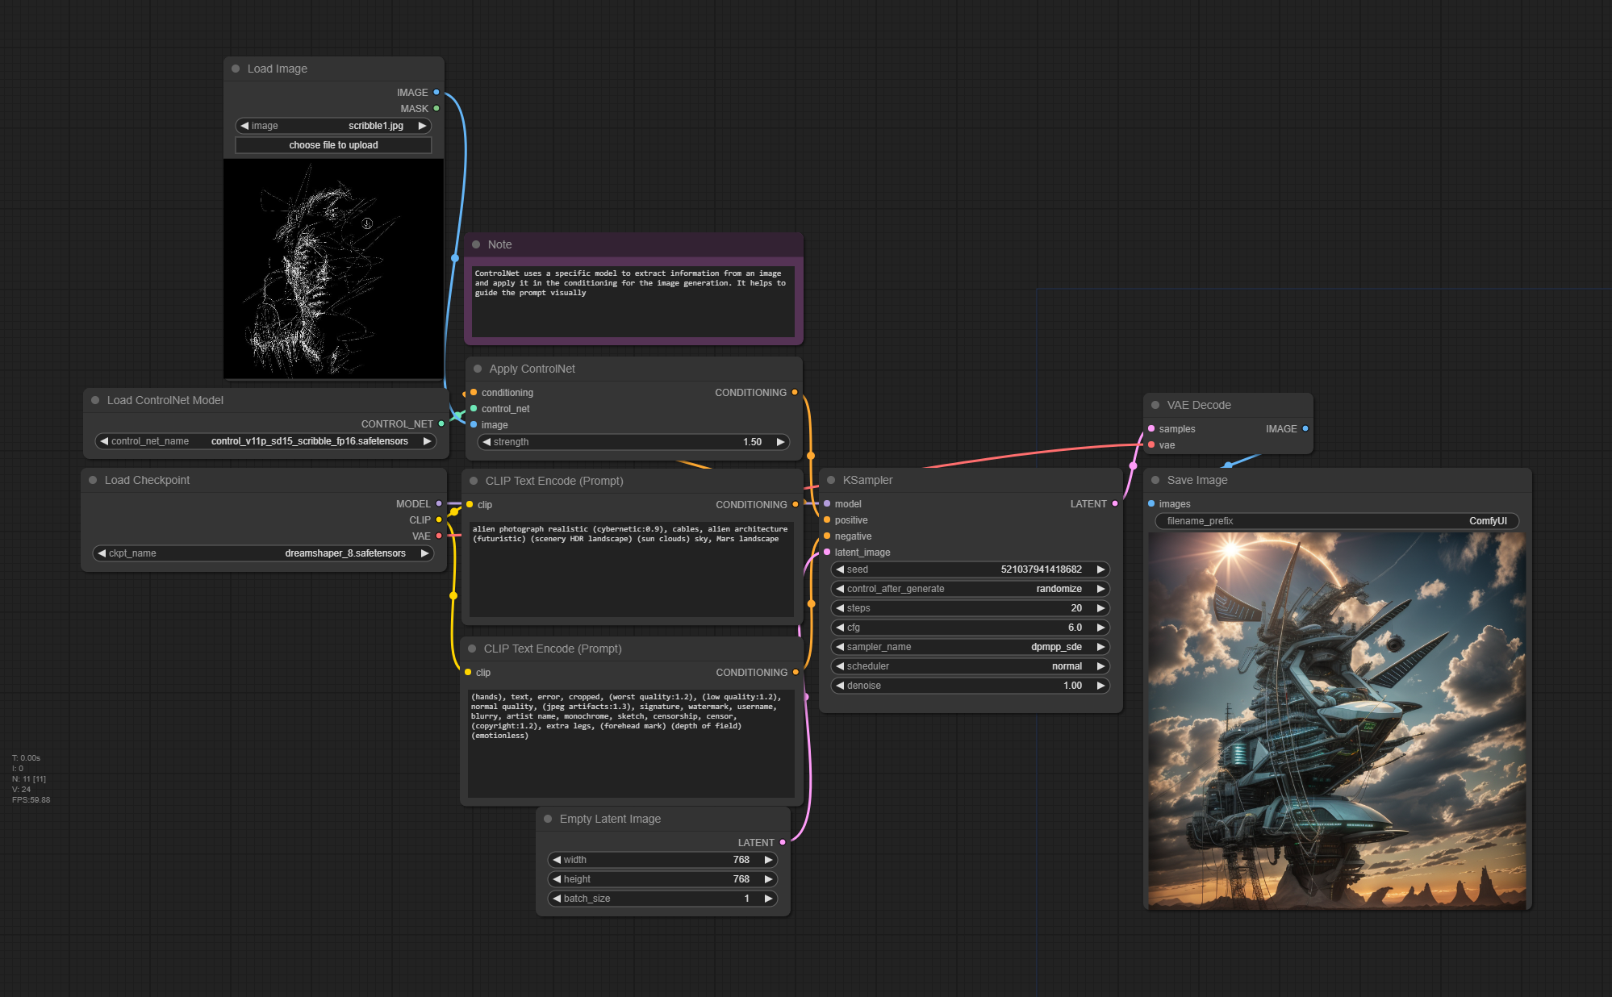The image size is (1612, 997).
Task: Click the generated spaceship image in Save Image
Action: pyautogui.click(x=1337, y=720)
